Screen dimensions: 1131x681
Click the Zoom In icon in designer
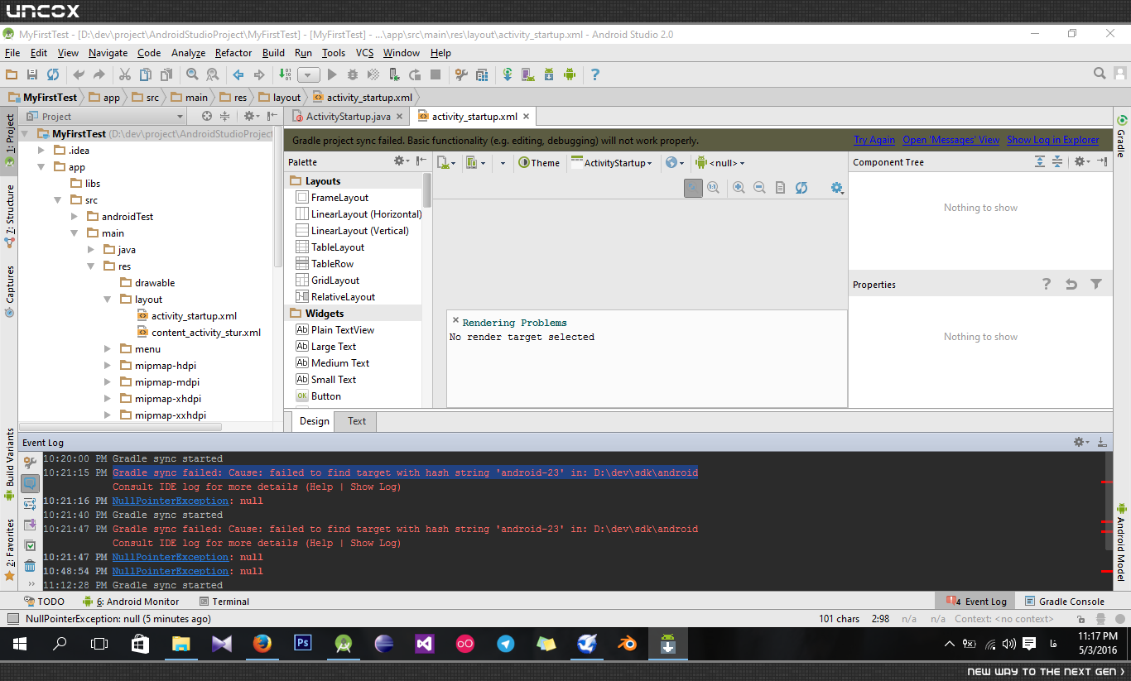click(x=739, y=188)
